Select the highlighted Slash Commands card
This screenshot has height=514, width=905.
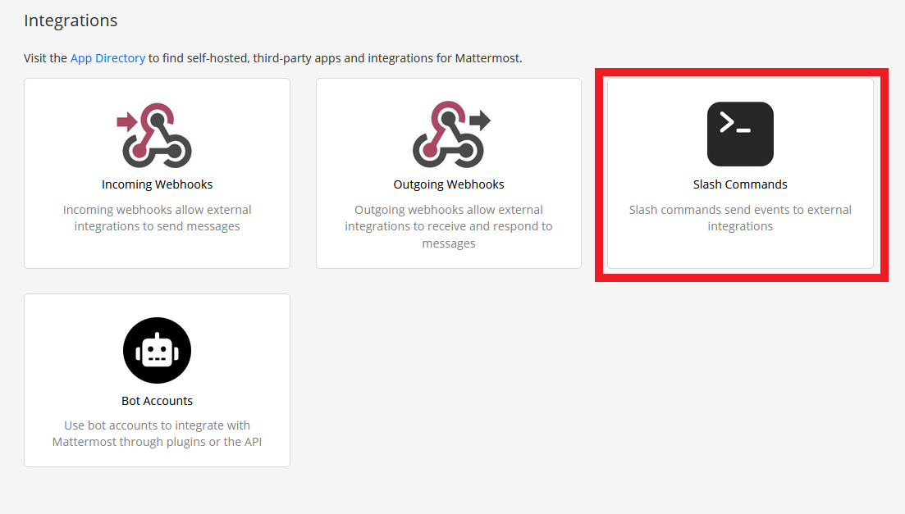coord(739,173)
